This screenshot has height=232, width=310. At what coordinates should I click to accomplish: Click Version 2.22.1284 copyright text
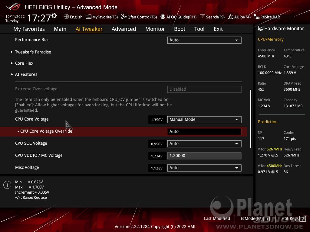(155, 227)
